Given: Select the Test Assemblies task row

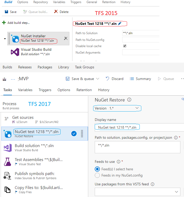Looking at the screenshot, I should (45, 162).
